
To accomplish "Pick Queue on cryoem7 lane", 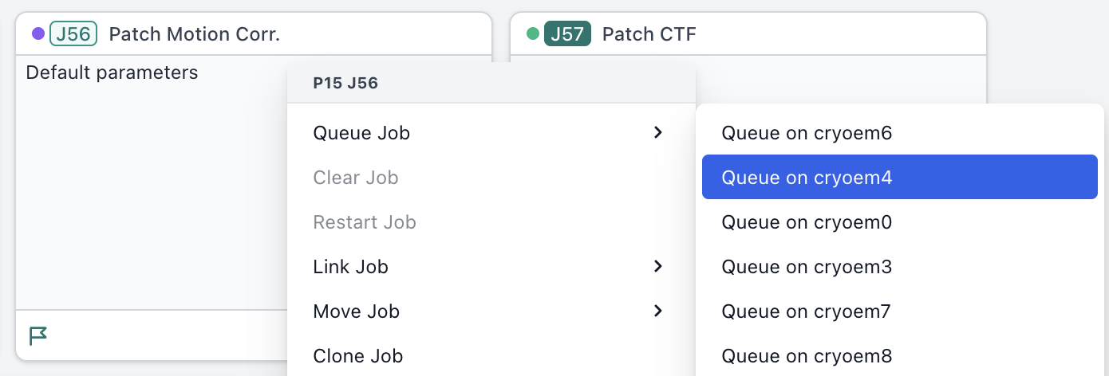I will [x=807, y=311].
